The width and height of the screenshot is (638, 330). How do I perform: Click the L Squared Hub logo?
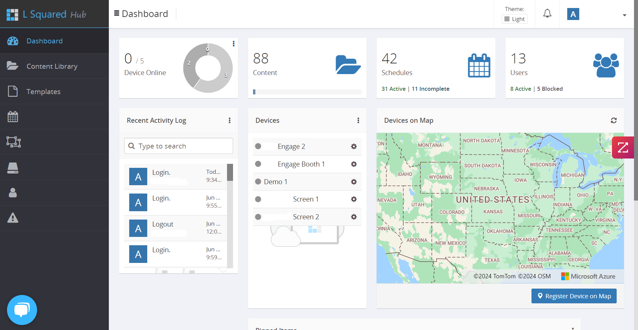click(x=46, y=14)
